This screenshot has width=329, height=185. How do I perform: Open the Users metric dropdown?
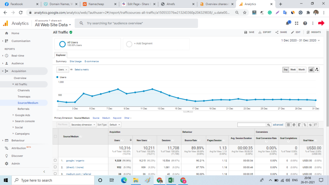tap(62, 70)
